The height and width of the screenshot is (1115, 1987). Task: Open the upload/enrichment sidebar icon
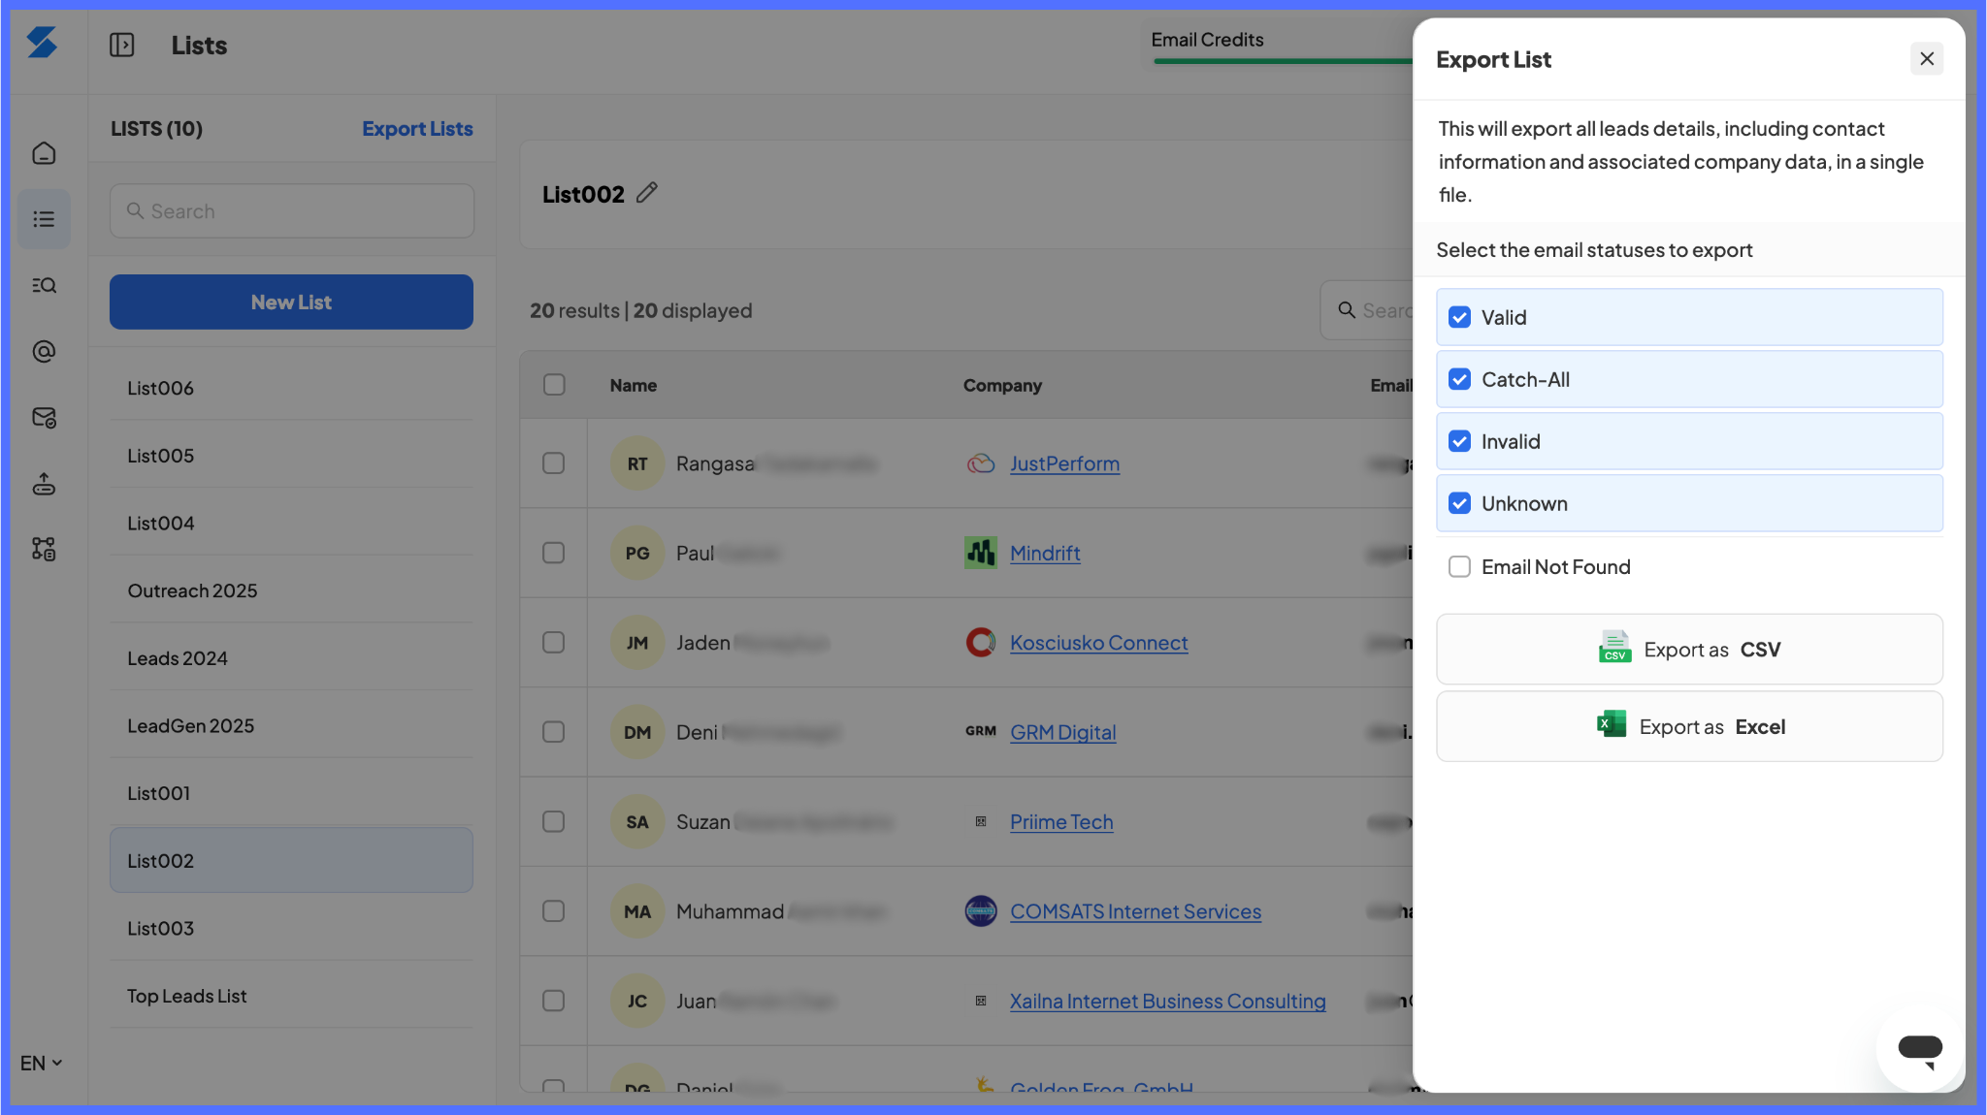point(44,483)
